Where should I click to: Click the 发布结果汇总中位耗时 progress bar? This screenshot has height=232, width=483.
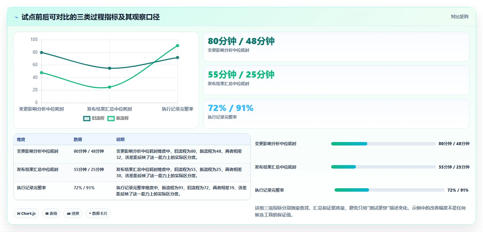383,167
